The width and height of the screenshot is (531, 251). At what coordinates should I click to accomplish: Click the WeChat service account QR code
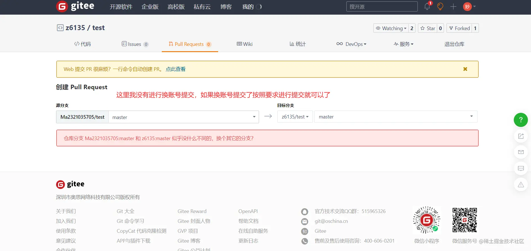pyautogui.click(x=465, y=220)
